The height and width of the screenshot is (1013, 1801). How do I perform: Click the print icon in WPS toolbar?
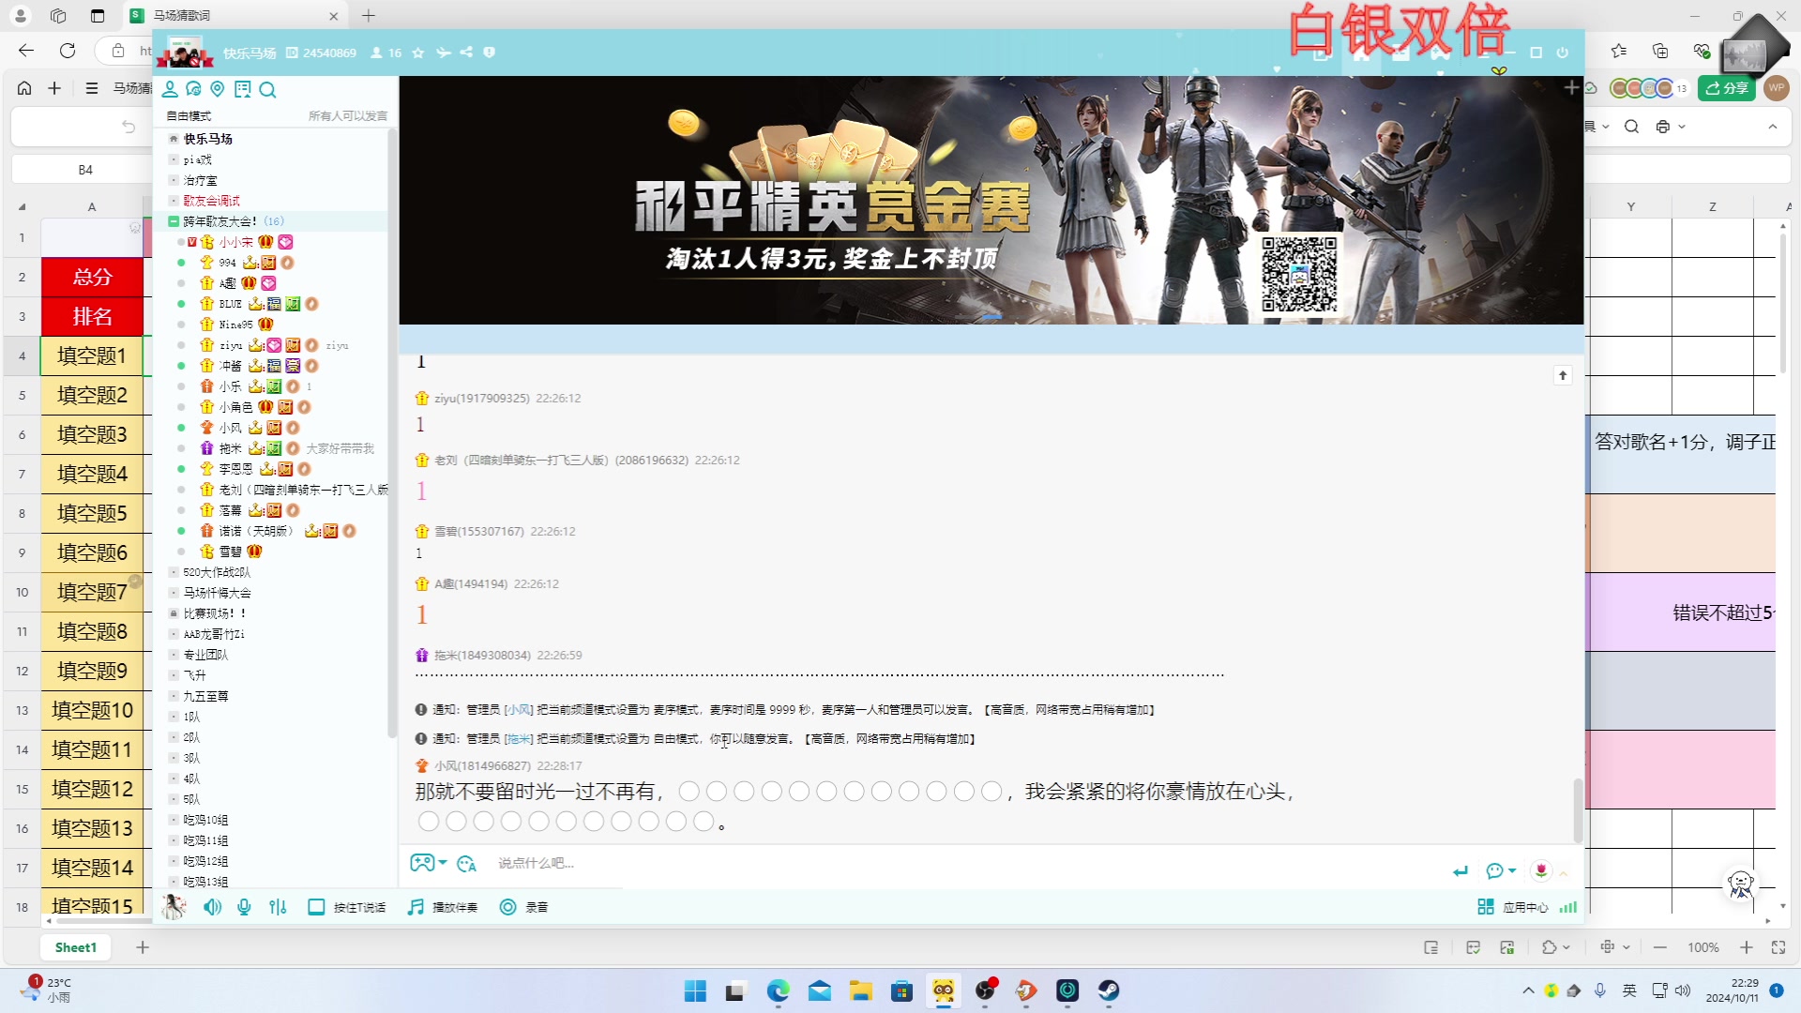(x=1662, y=127)
